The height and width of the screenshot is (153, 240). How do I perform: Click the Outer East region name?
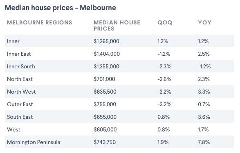coord(20,105)
